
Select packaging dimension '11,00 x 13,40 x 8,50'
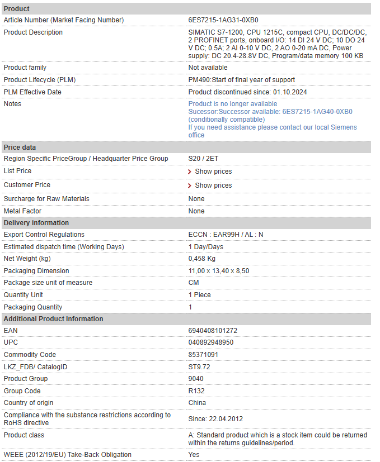click(219, 271)
